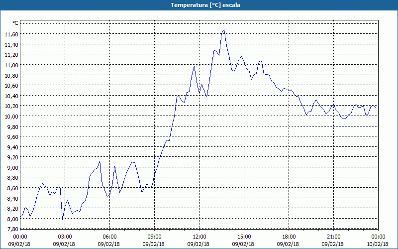
Task: Click the 09:00 time label
Action: pos(155,237)
